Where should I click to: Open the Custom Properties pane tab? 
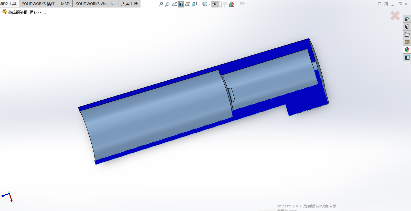click(x=407, y=57)
